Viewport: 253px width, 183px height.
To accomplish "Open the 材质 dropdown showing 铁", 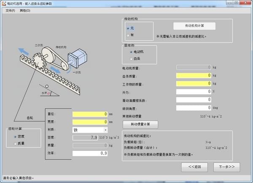I will [90, 130].
